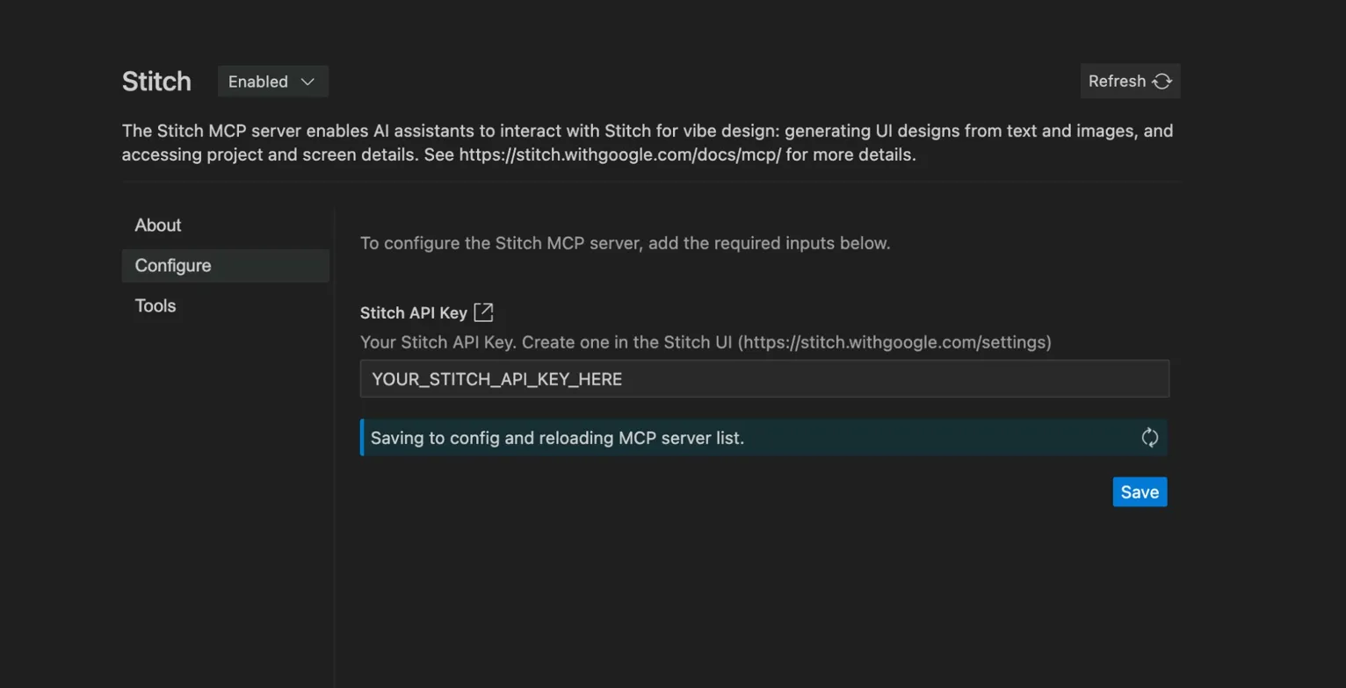Viewport: 1346px width, 688px height.
Task: Click the Stitch API Key label
Action: pos(413,313)
